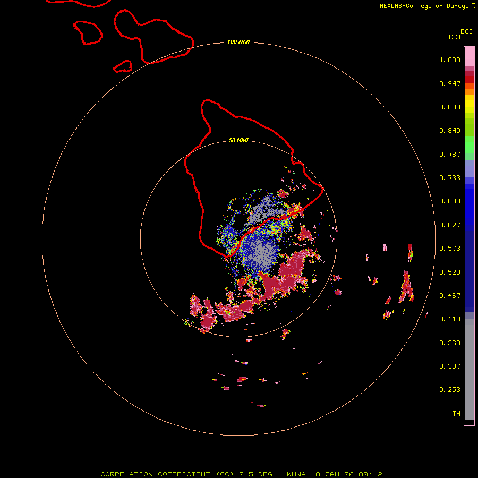Pick the light pink swatch beside 1.000

point(469,57)
